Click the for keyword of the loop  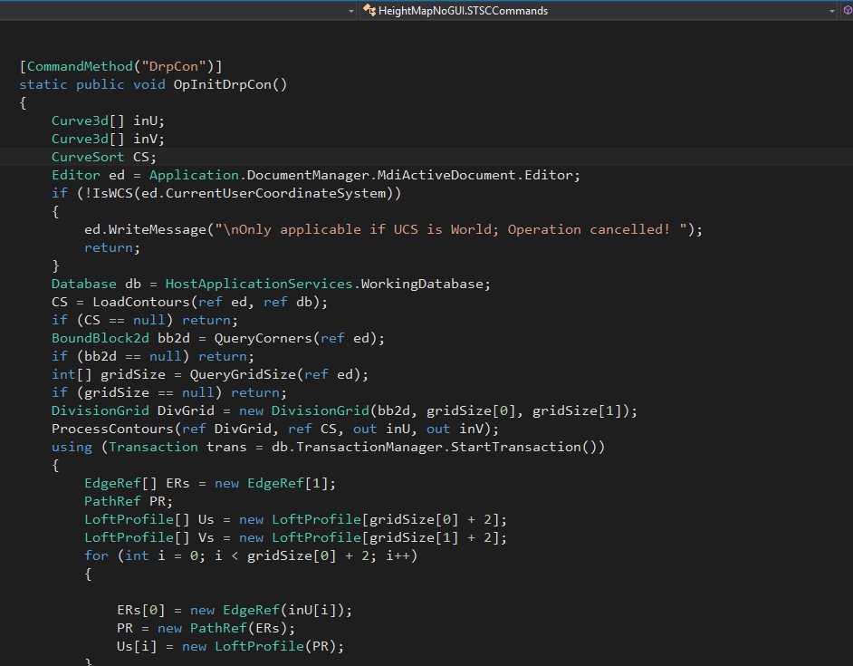pos(96,555)
